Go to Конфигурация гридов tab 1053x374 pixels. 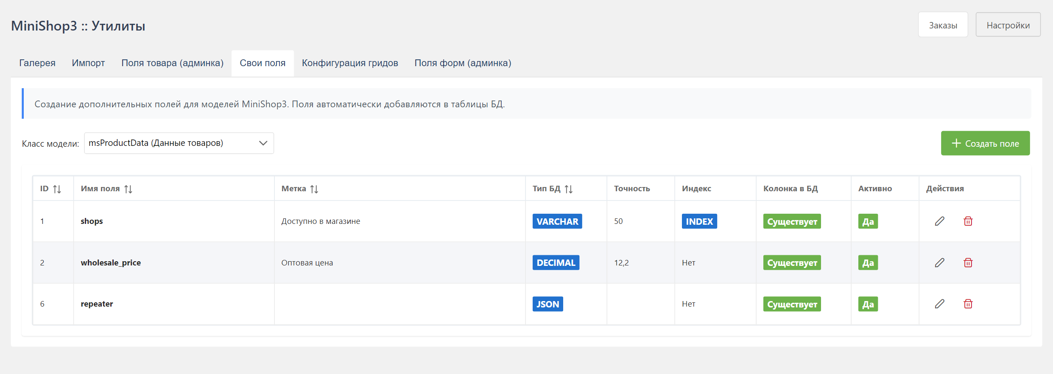(350, 63)
